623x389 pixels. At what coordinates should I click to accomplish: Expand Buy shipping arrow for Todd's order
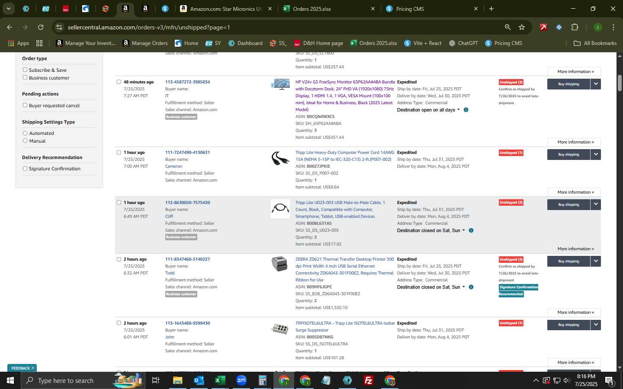tap(596, 261)
